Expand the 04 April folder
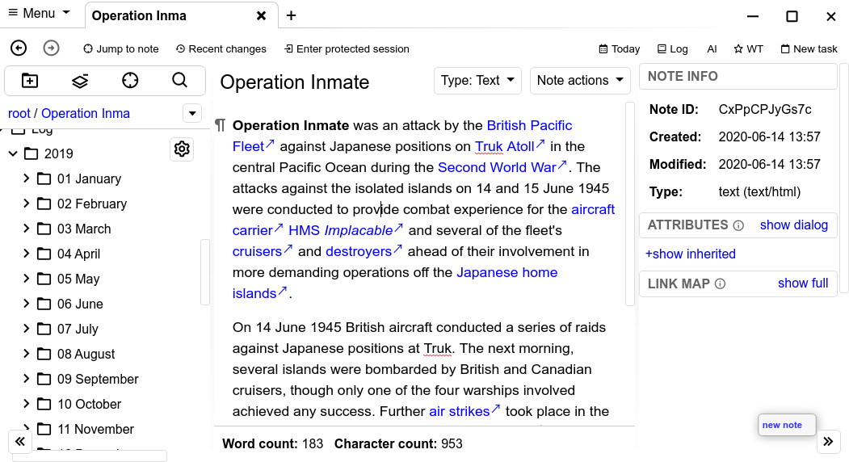 pyautogui.click(x=26, y=253)
